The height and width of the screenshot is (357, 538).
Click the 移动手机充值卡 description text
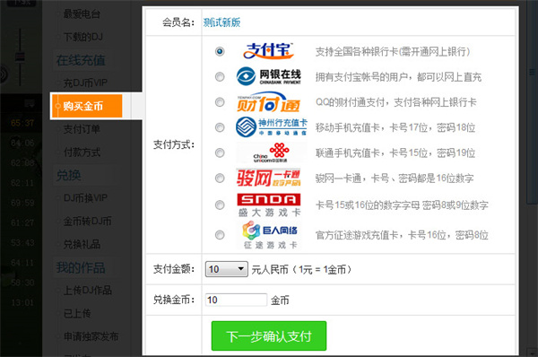coord(395,127)
